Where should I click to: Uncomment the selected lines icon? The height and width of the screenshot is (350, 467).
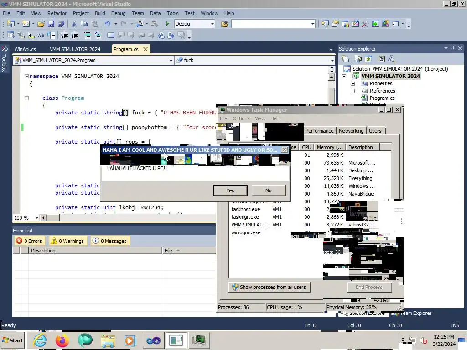click(98, 36)
